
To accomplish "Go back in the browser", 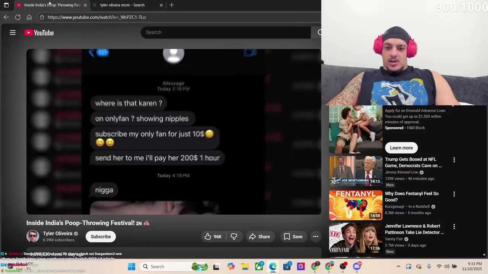I will (6, 17).
